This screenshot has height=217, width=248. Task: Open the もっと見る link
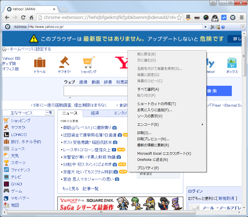point(71,189)
